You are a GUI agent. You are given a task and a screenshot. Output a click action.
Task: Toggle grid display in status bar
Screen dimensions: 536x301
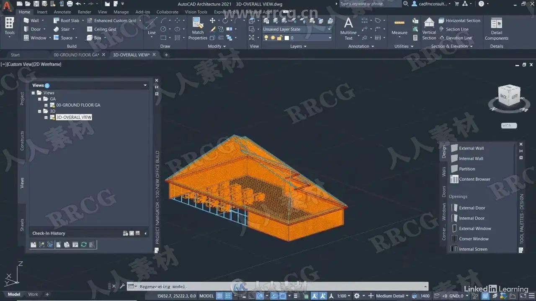(219, 296)
